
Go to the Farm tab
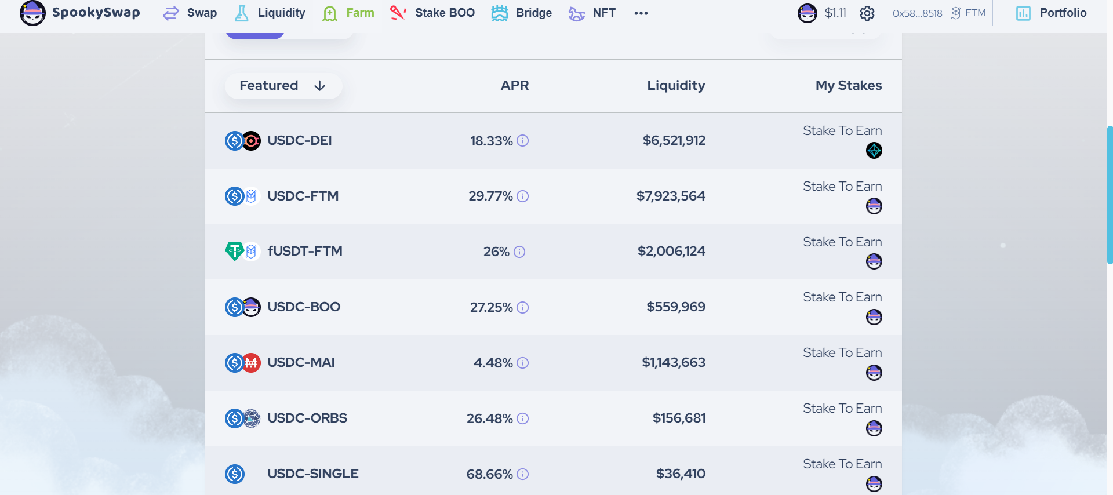(348, 13)
